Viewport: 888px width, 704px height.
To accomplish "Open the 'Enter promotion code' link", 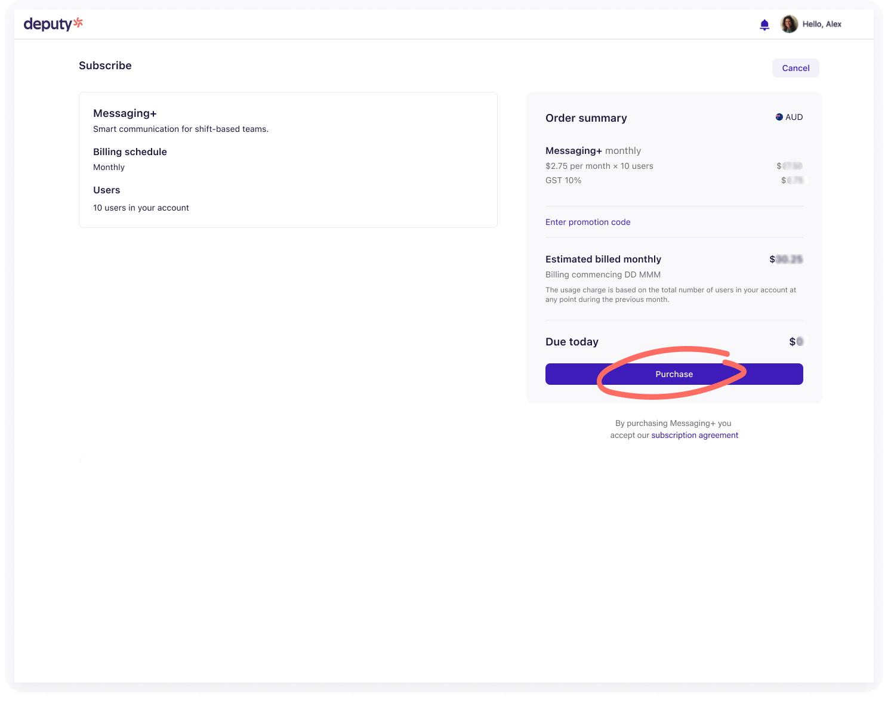I will click(588, 222).
